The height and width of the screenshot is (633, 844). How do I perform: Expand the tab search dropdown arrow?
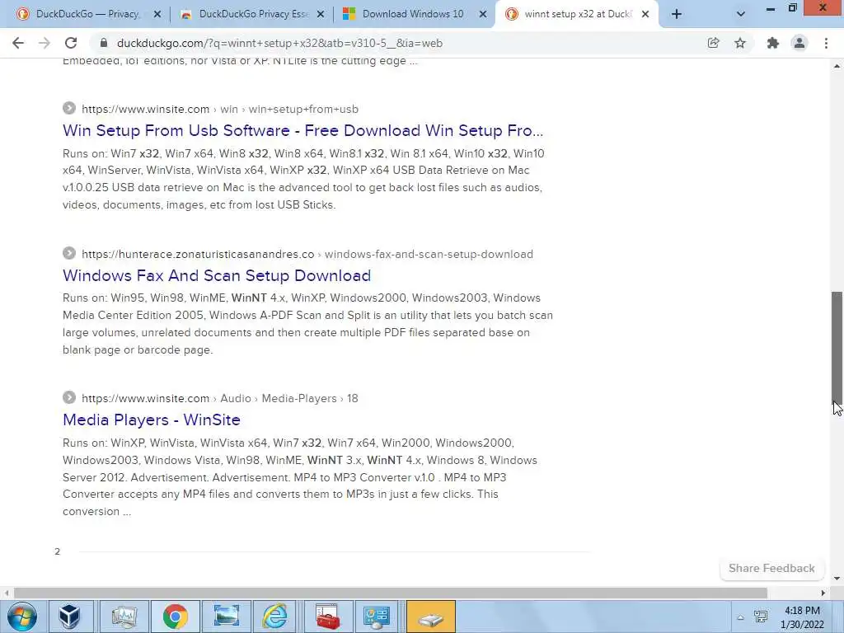point(741,15)
